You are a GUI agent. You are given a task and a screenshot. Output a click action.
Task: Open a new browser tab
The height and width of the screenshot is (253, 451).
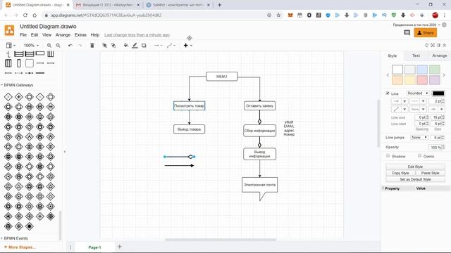click(x=219, y=5)
